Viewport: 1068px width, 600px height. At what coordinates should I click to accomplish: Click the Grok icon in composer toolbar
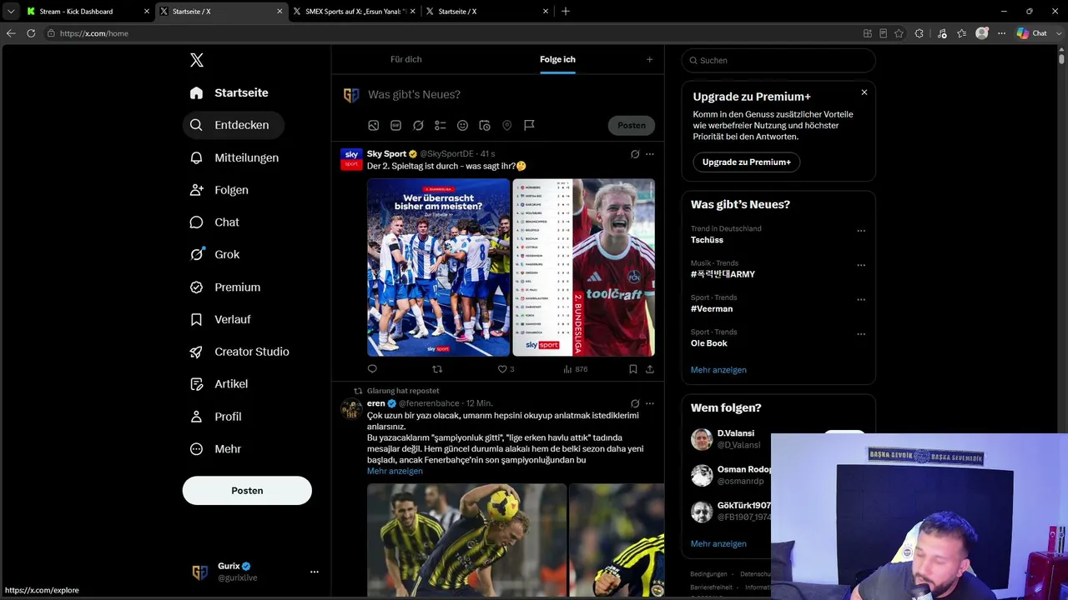coord(418,125)
